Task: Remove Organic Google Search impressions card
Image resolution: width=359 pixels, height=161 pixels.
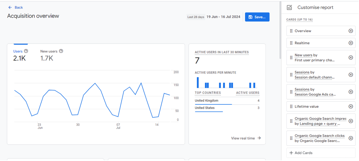Action: point(351,121)
